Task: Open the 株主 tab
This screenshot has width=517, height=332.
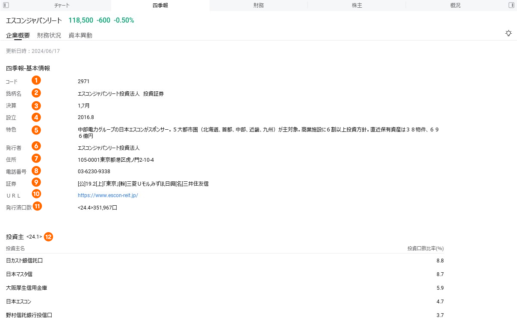Action: coord(357,6)
